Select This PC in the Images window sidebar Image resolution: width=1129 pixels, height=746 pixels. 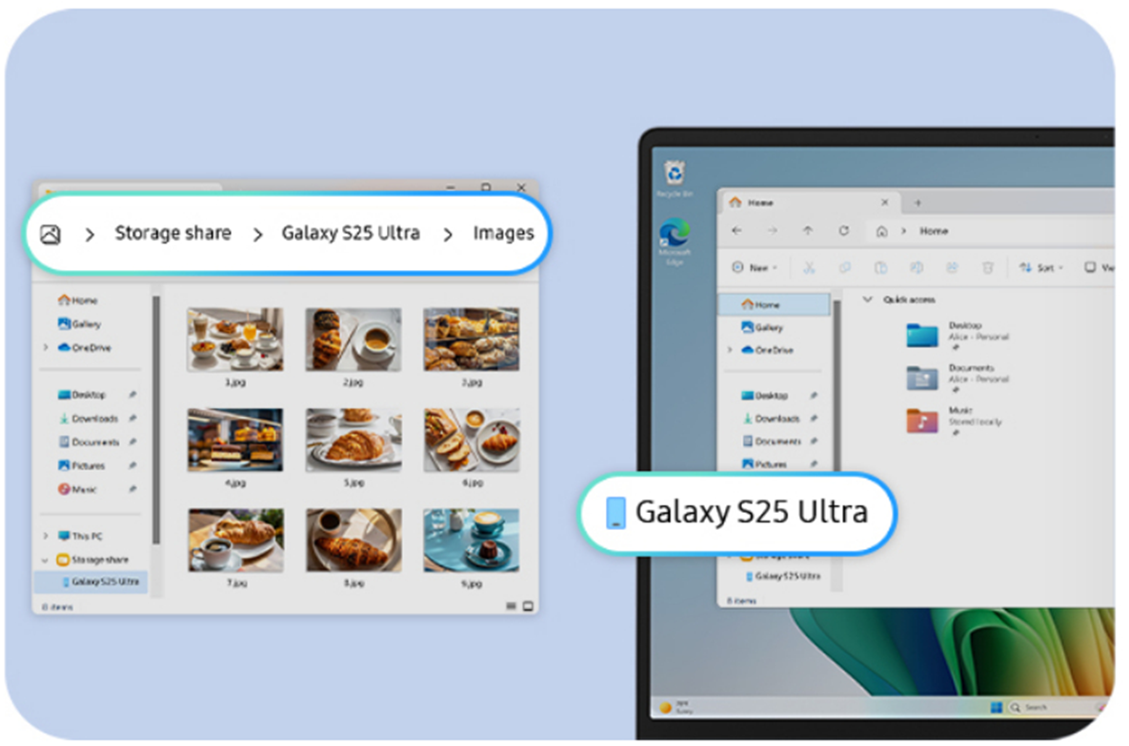coord(81,536)
